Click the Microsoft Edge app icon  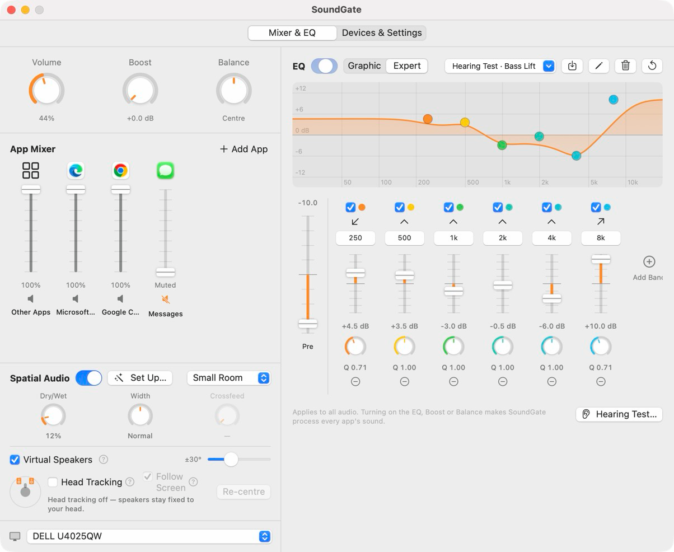pyautogui.click(x=76, y=170)
